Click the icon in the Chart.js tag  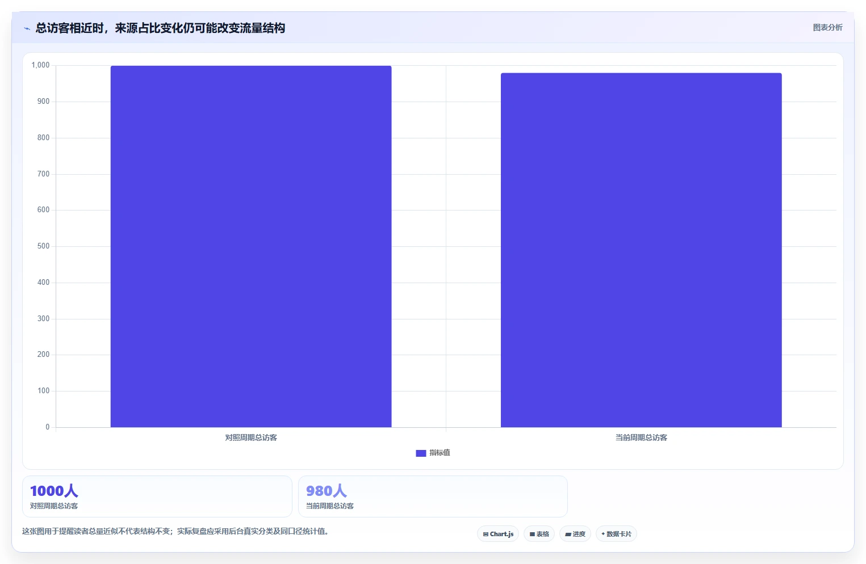[x=486, y=534]
